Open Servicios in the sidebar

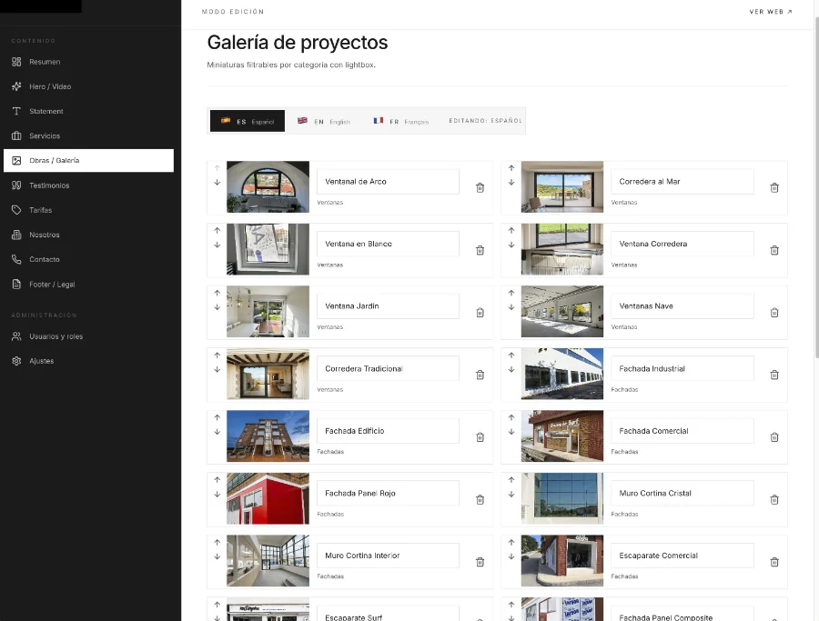pos(88,135)
